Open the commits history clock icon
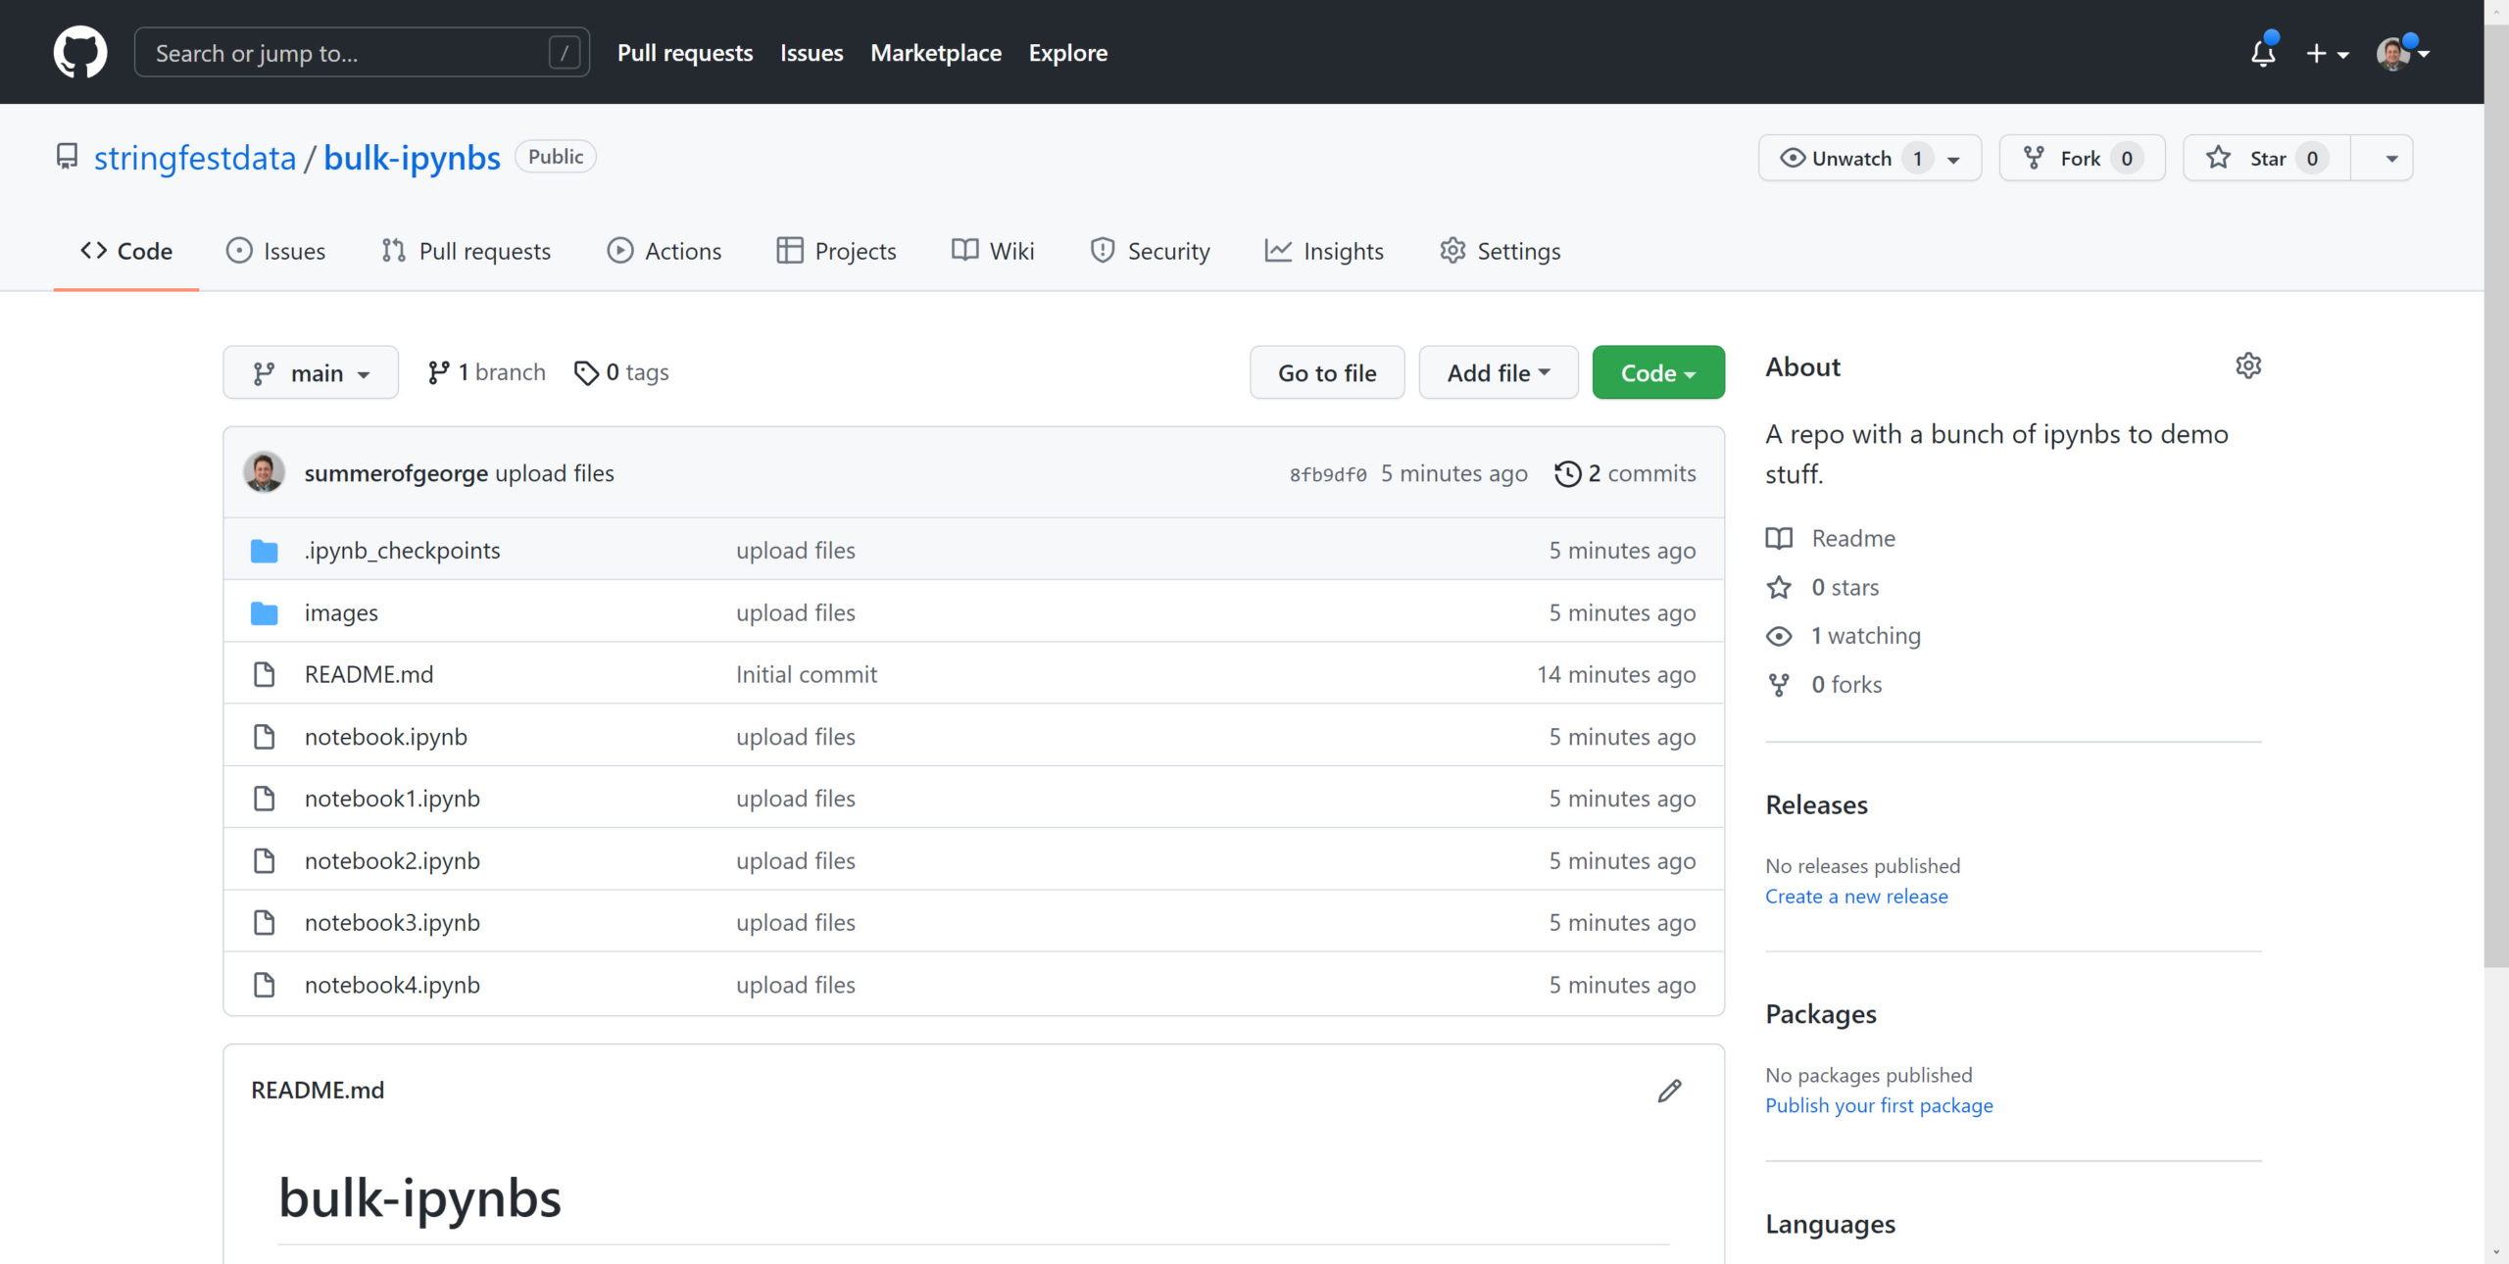 [1567, 473]
